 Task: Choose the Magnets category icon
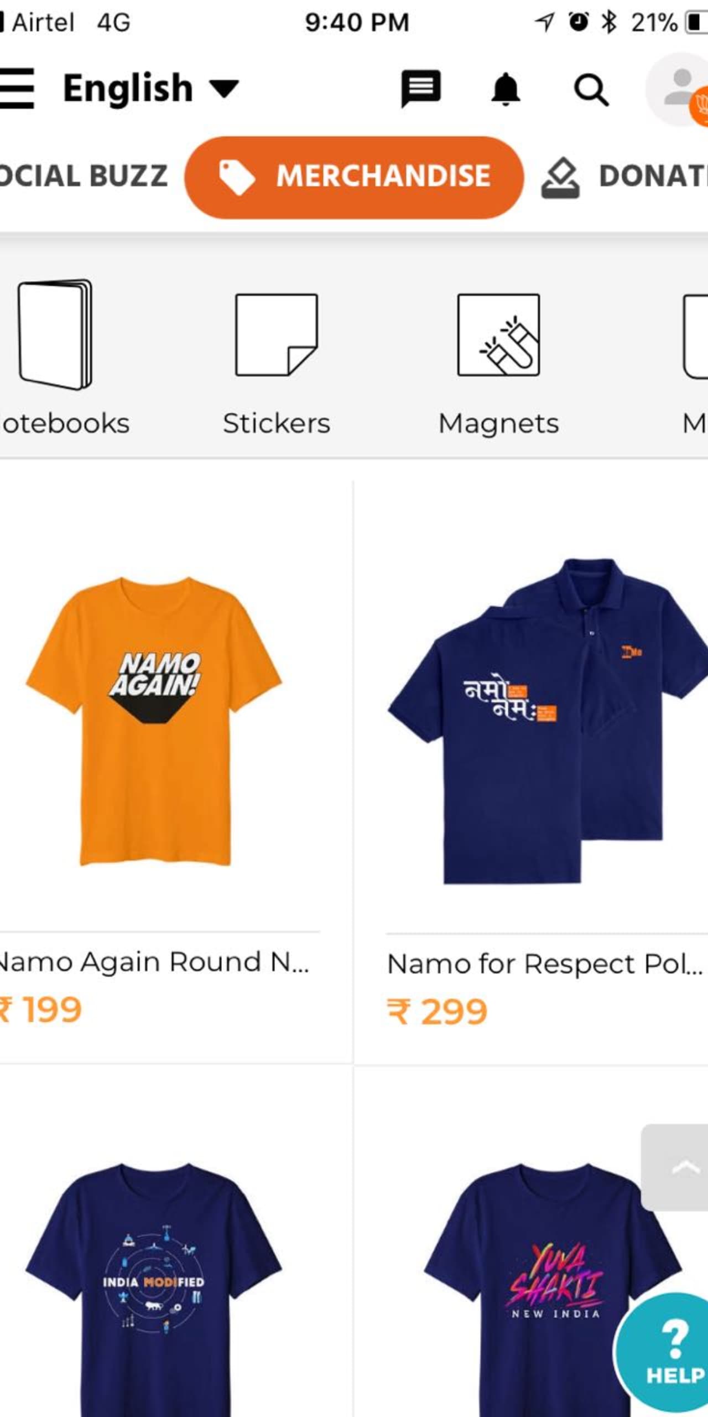tap(498, 335)
